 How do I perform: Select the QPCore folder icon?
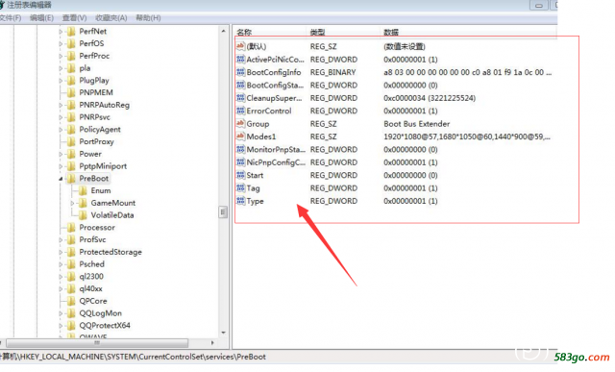(x=71, y=301)
